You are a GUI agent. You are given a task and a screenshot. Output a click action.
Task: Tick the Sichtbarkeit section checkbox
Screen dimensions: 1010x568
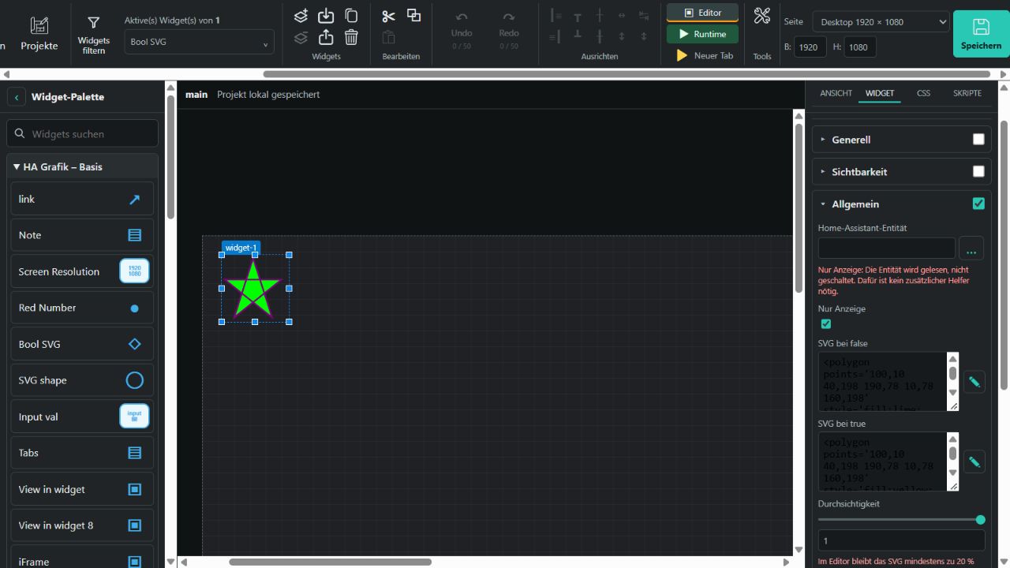pos(978,171)
